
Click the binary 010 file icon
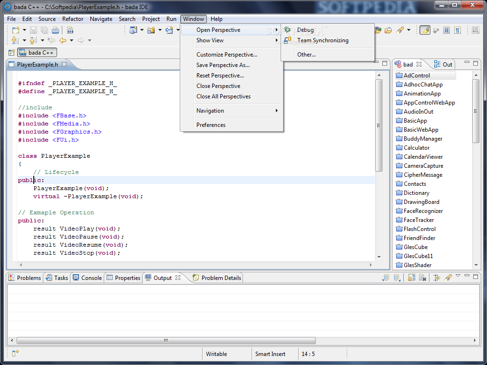pyautogui.click(x=70, y=30)
